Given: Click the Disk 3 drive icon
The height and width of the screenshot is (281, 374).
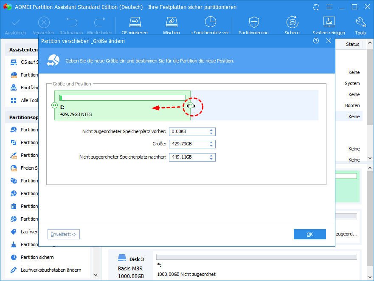Looking at the screenshot, I should point(122,258).
